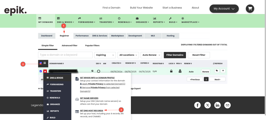Open the Facebook social icon in footer
The image size is (266, 120).
click(x=197, y=105)
